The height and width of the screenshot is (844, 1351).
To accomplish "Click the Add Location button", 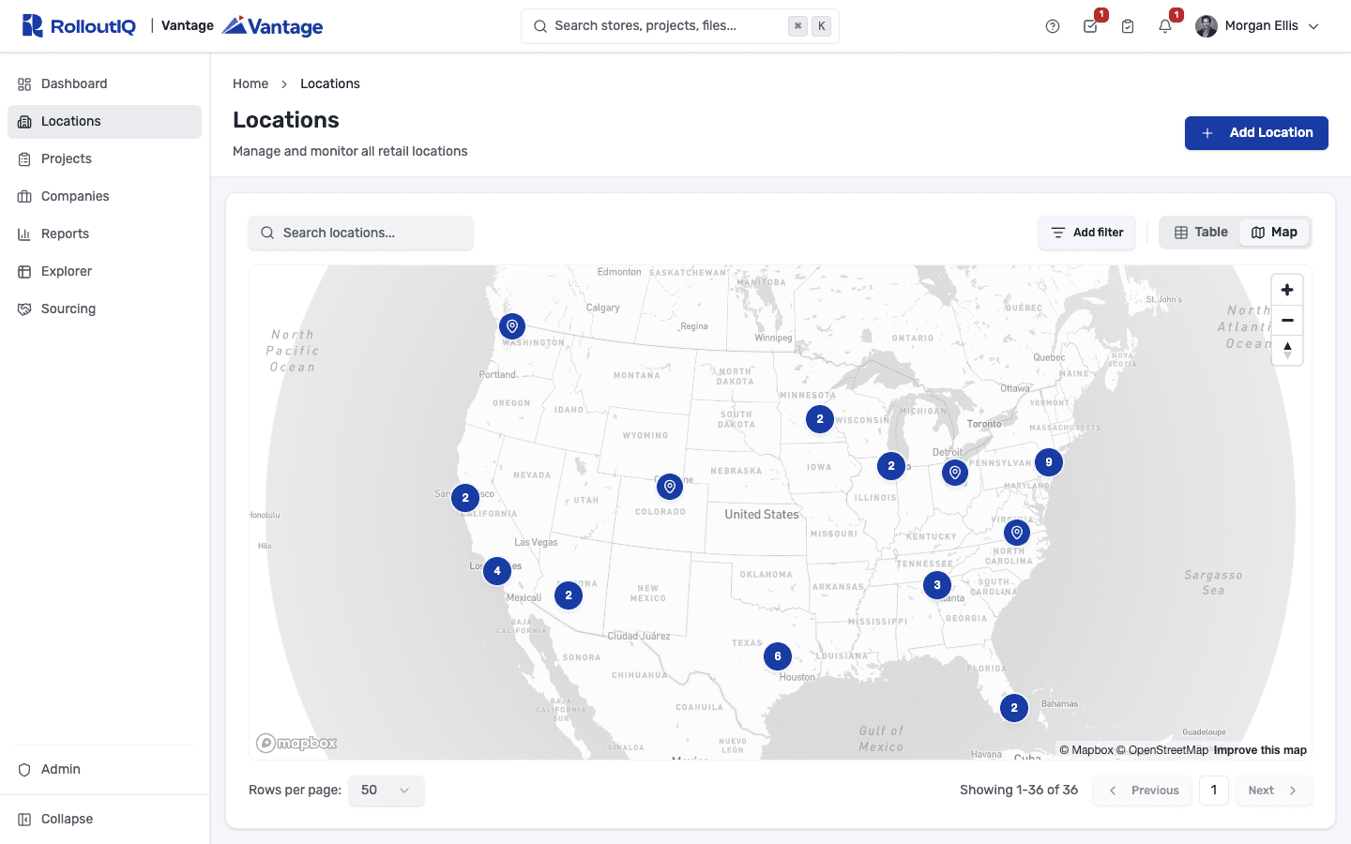I will pyautogui.click(x=1256, y=133).
